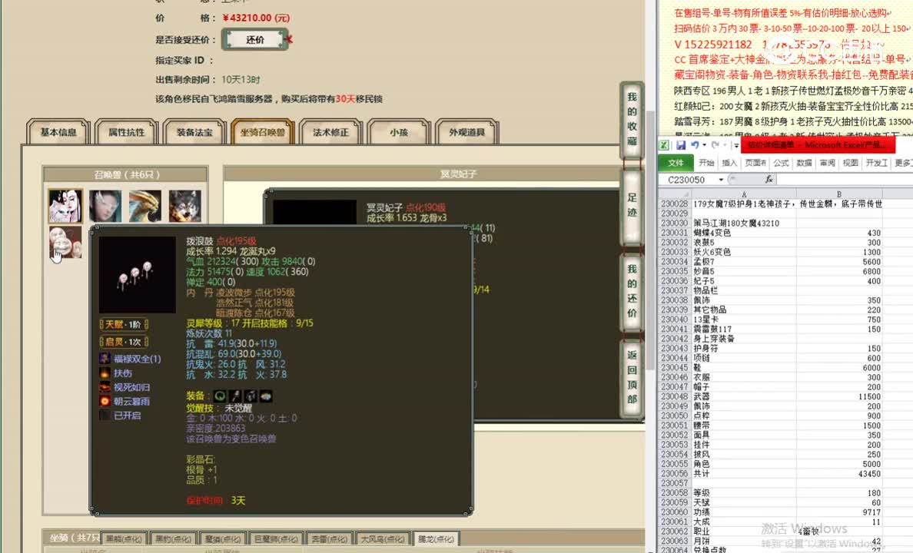Select mount tab 黑熊(点化)
Image resolution: width=913 pixels, height=553 pixels.
124,539
